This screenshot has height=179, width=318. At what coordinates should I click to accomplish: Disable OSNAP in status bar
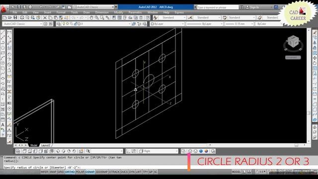(x=90, y=172)
